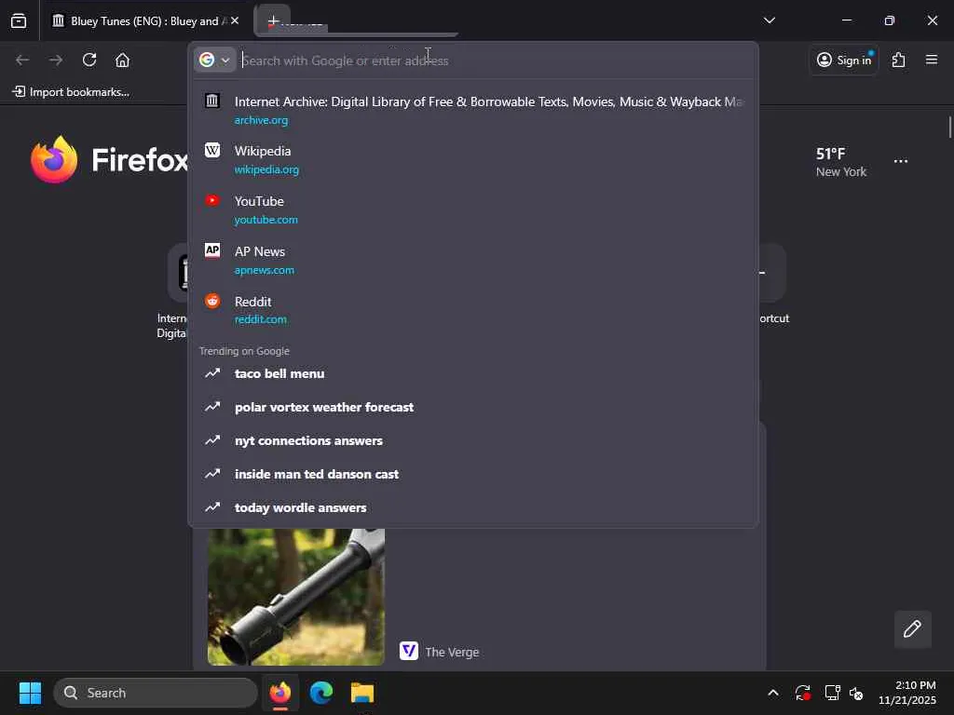Click The Verge logo icon
The width and height of the screenshot is (954, 715).
(409, 651)
